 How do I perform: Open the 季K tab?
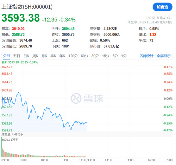pyautogui.click(x=53, y=56)
